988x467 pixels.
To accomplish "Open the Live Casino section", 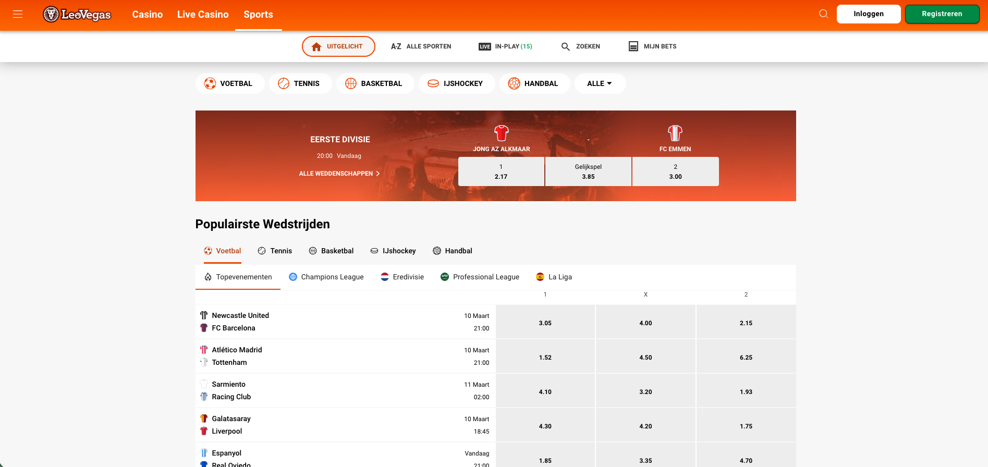I will coord(203,15).
